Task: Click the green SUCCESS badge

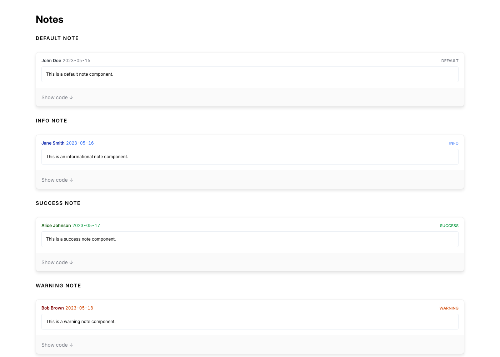Action: coord(449,226)
